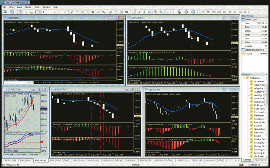
Task: Switch to the EURUSD,M1 chart tab
Action: click(x=25, y=160)
